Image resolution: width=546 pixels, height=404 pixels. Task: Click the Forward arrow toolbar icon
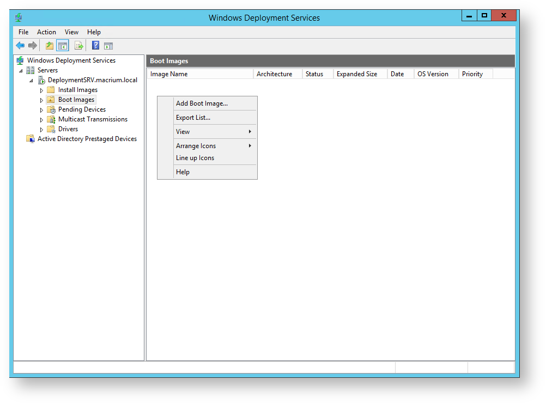pos(33,46)
